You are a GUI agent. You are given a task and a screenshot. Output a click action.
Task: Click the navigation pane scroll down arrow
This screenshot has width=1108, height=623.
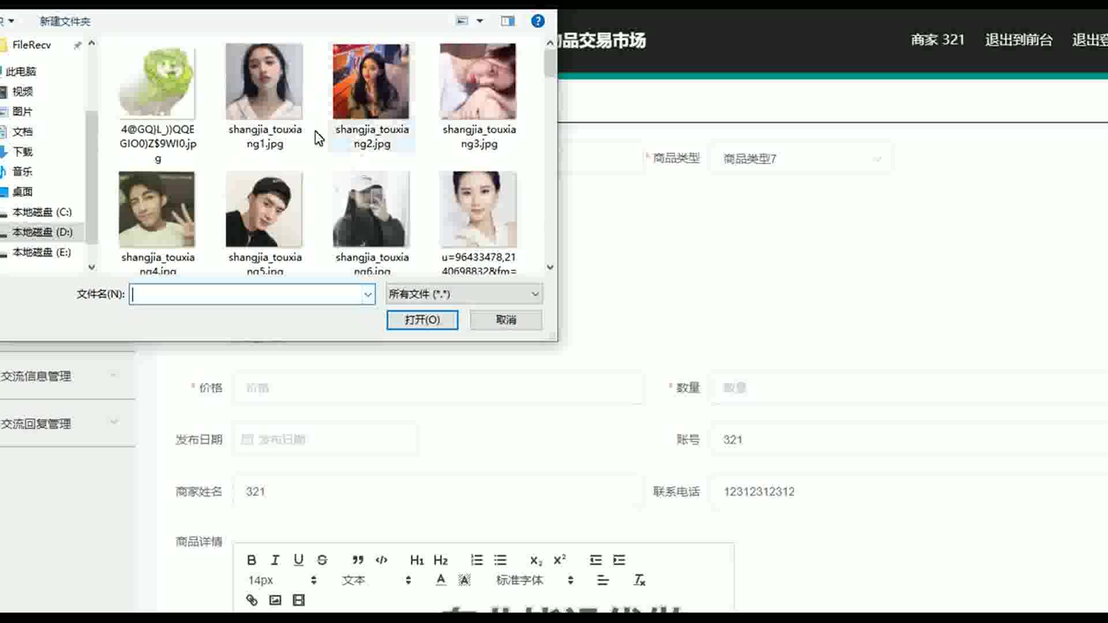coord(92,267)
